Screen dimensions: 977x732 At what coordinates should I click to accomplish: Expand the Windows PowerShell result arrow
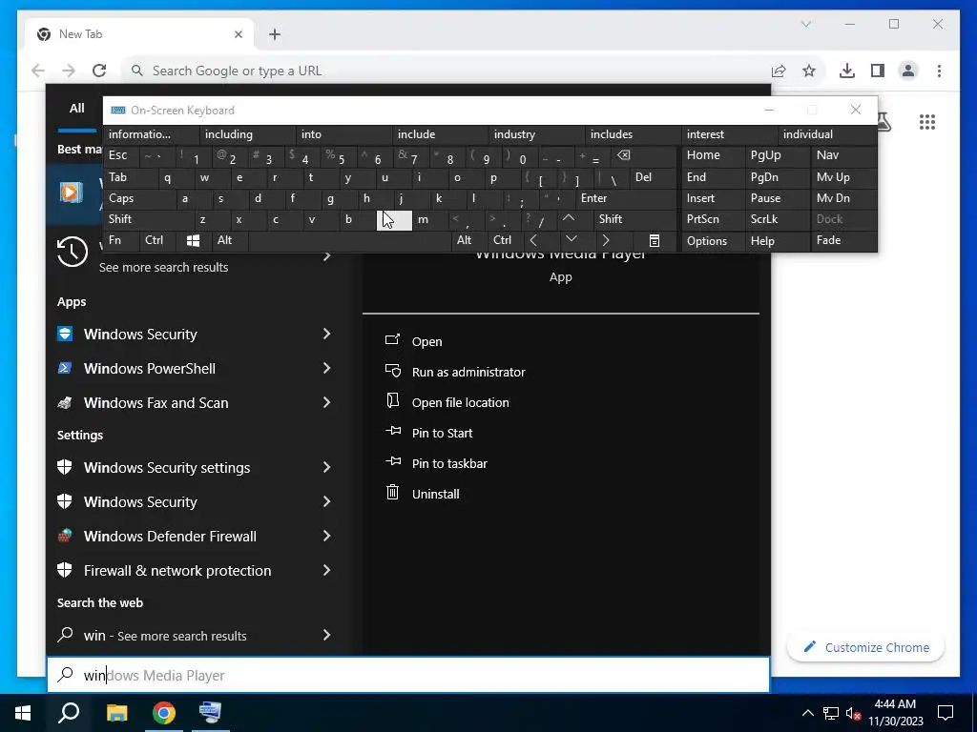(326, 369)
